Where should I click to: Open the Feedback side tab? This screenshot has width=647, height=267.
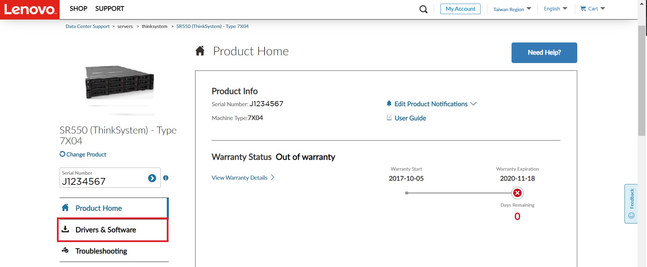click(631, 204)
